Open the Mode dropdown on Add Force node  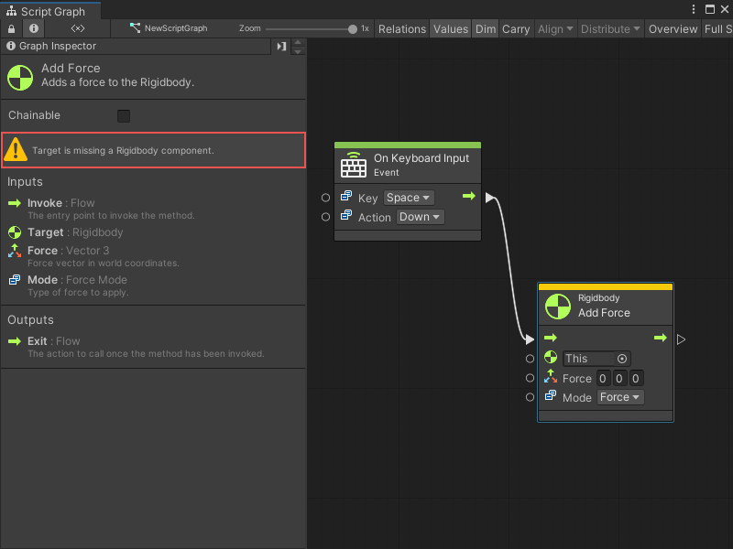click(x=620, y=396)
